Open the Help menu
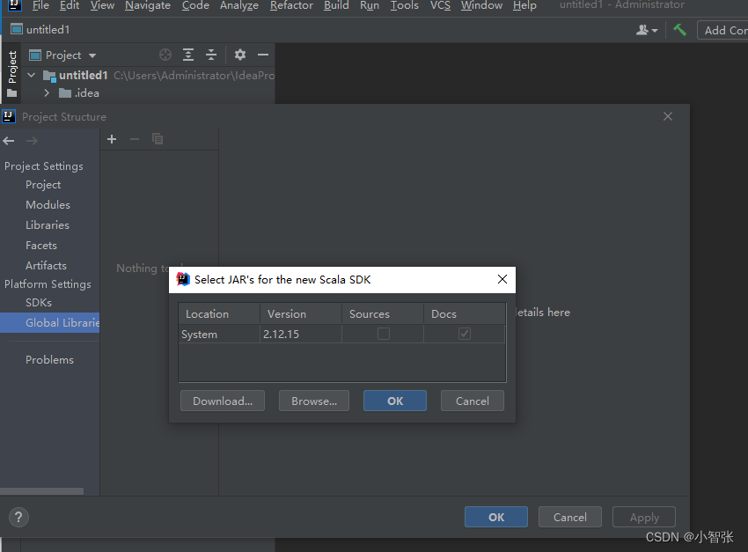The height and width of the screenshot is (552, 748). (x=524, y=6)
